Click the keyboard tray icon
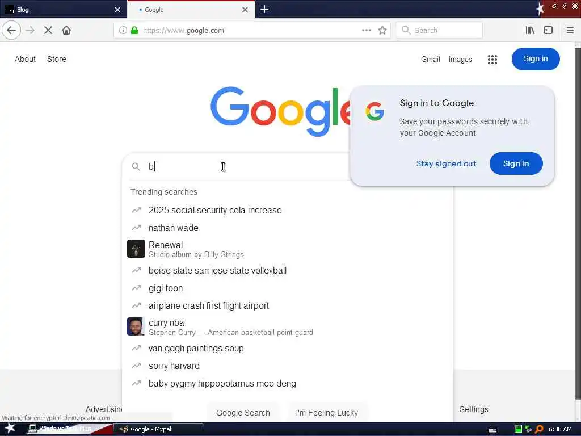581x436 pixels. 492,430
